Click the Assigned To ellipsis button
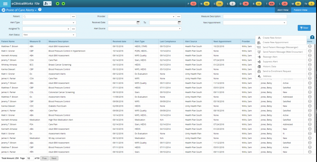Image resolution: width=317 pixels, height=162 pixels. [x=73, y=29]
